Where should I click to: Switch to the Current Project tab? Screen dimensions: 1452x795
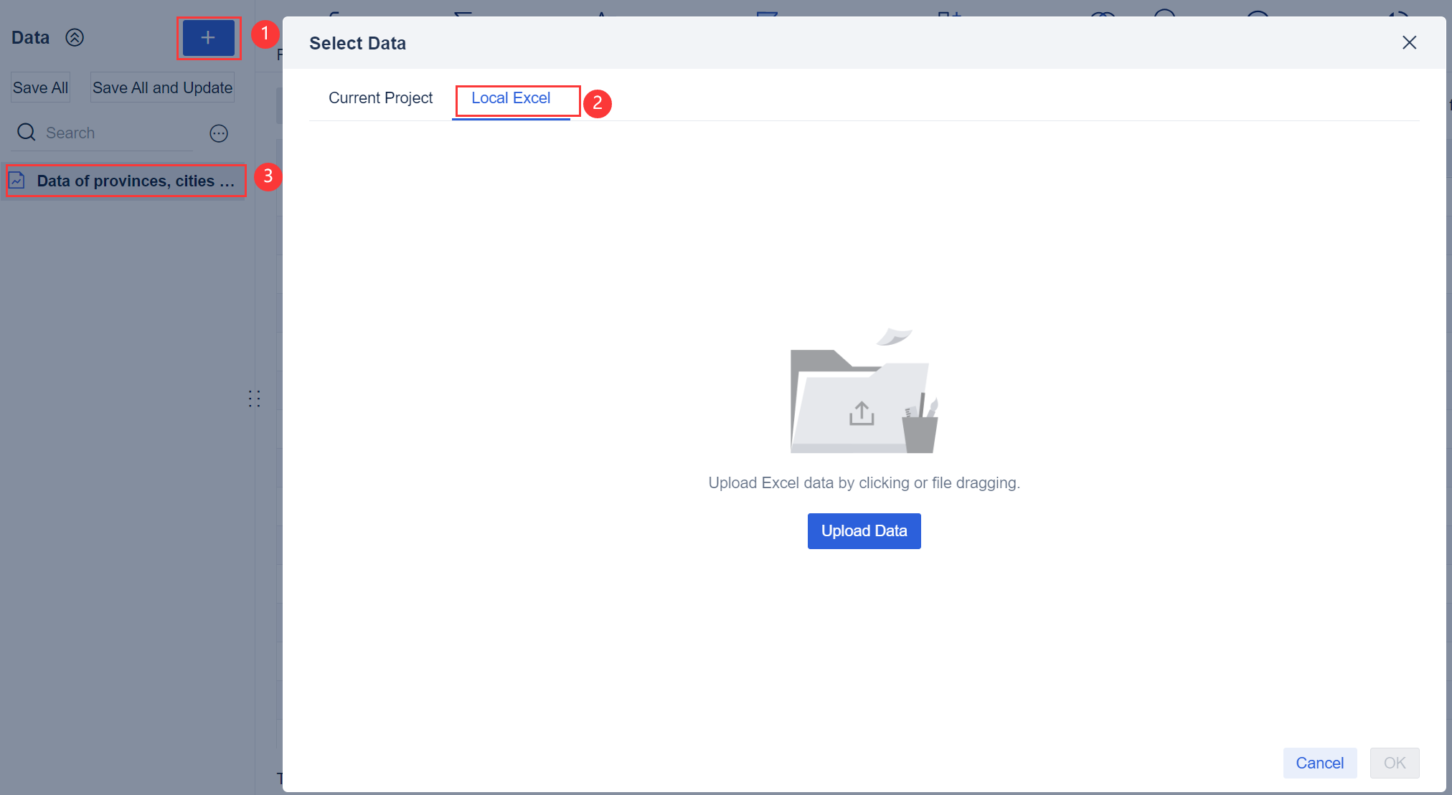pyautogui.click(x=380, y=98)
